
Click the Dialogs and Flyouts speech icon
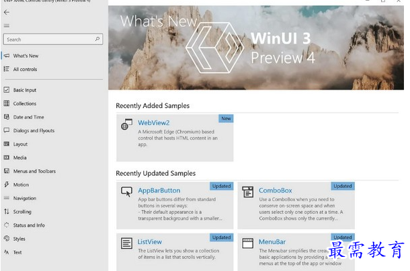[7, 130]
